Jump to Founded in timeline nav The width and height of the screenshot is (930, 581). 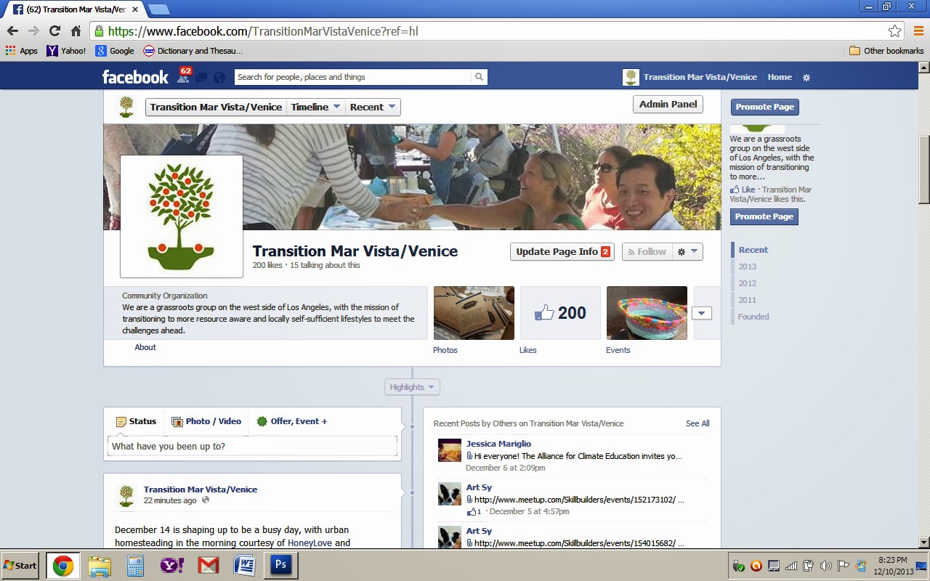point(753,317)
